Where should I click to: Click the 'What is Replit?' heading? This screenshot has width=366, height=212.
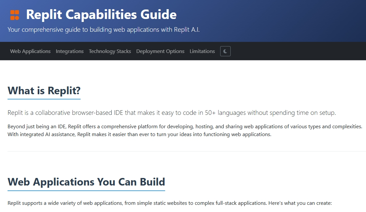(44, 91)
